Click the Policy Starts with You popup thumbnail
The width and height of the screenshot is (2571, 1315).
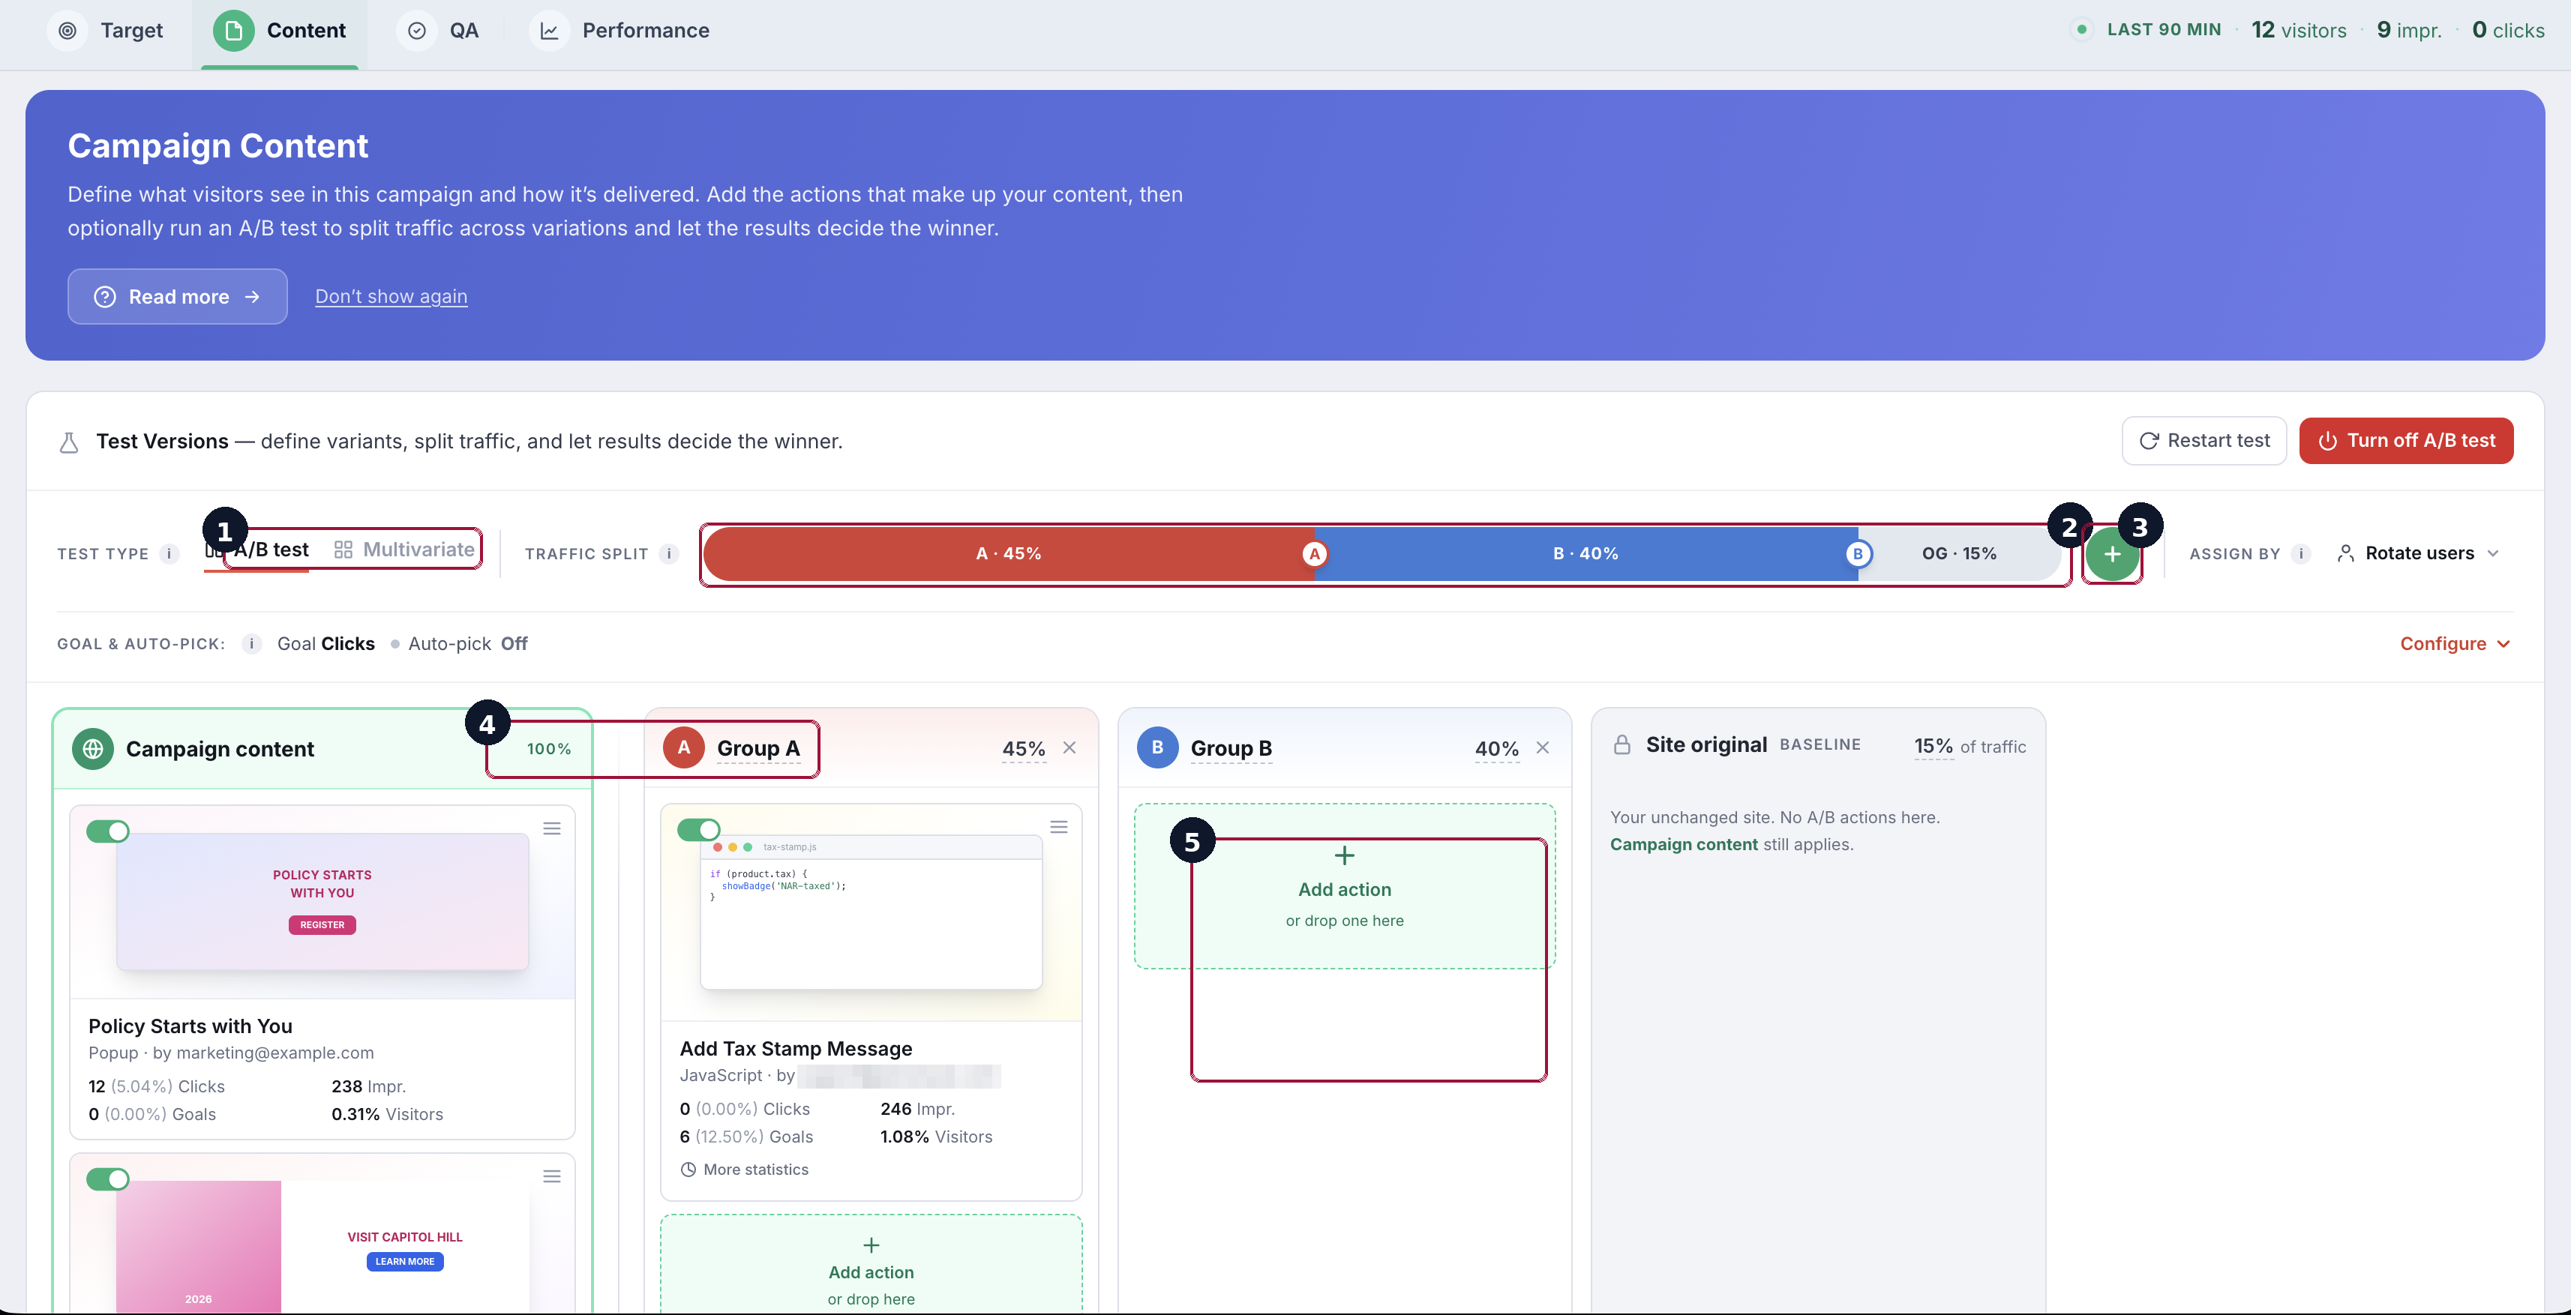321,901
